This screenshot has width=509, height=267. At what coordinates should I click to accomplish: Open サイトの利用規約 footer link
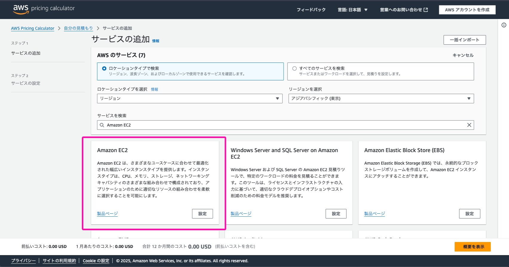pyautogui.click(x=59, y=261)
